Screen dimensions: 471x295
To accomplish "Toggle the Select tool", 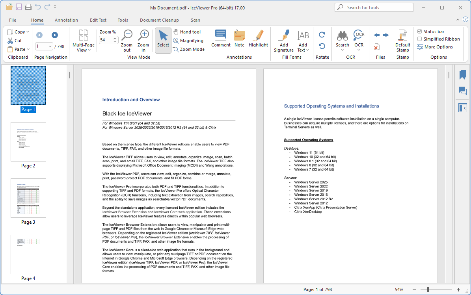I will 163,39.
